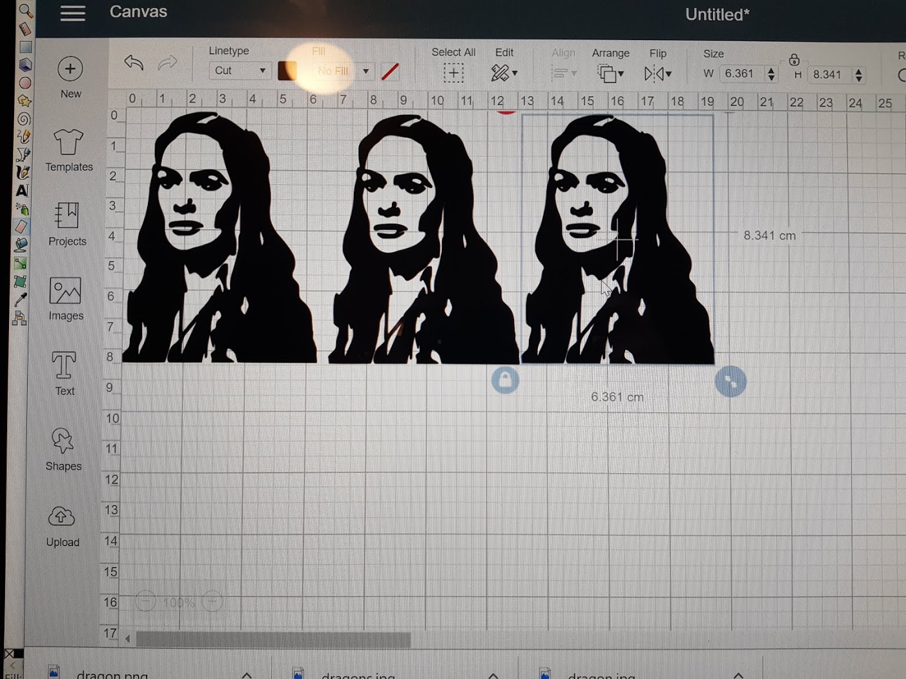The width and height of the screenshot is (906, 679).
Task: Click the 6.361 cm width label
Action: click(x=617, y=397)
